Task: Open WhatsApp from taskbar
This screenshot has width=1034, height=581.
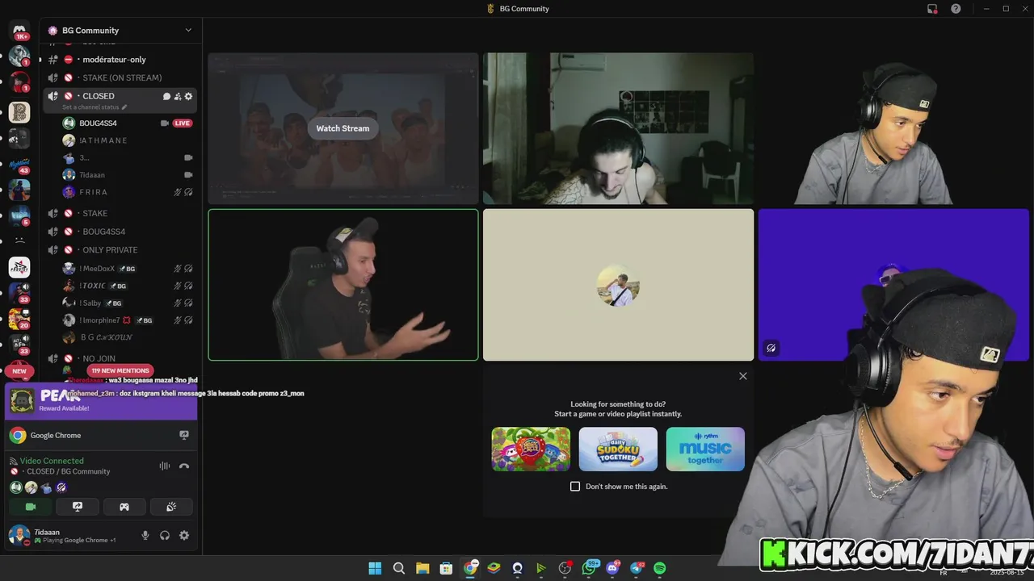Action: click(x=589, y=568)
